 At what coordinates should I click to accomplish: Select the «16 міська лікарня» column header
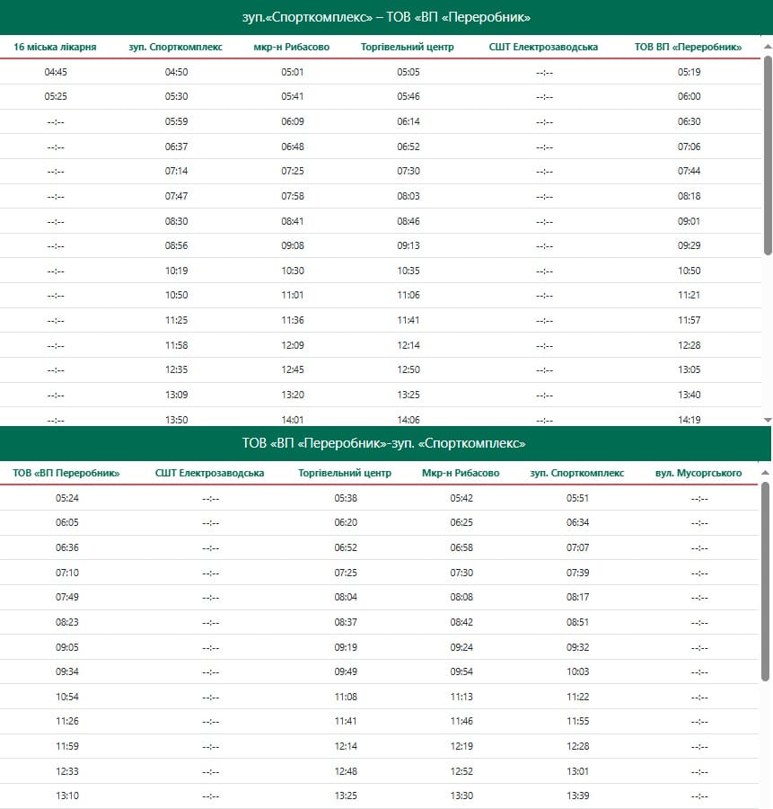(x=56, y=47)
